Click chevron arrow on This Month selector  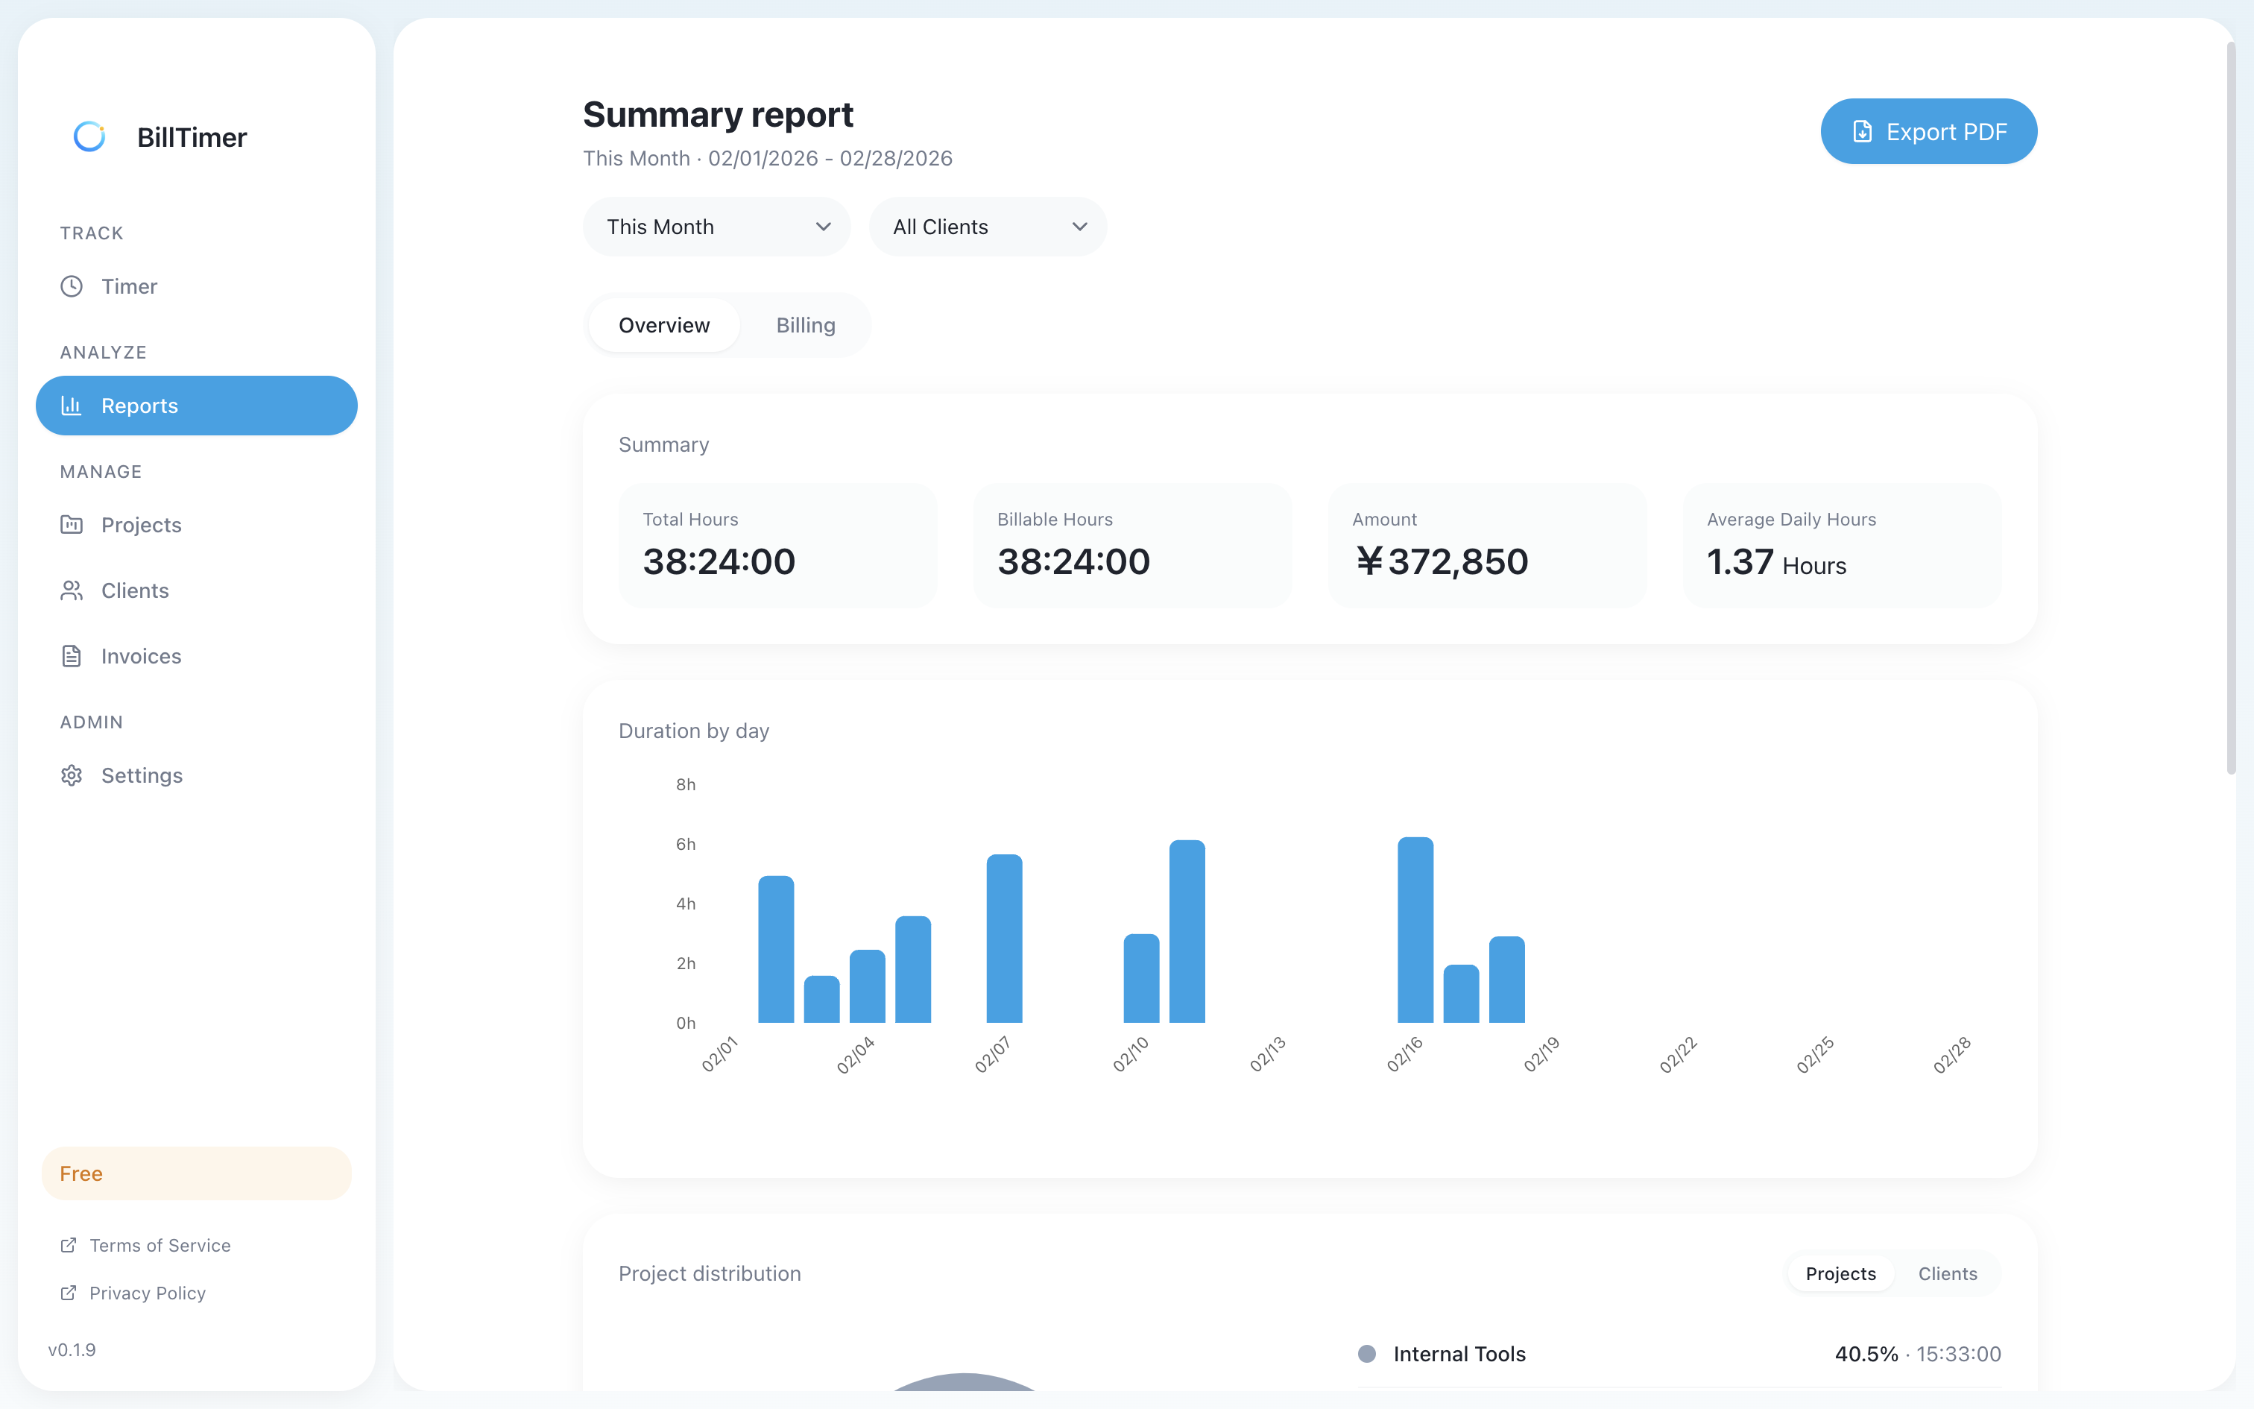click(x=822, y=227)
